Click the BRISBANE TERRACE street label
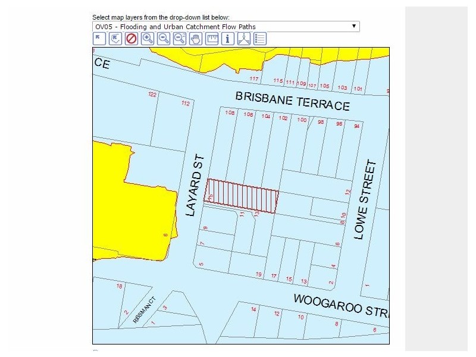476x357 pixels. (x=292, y=101)
